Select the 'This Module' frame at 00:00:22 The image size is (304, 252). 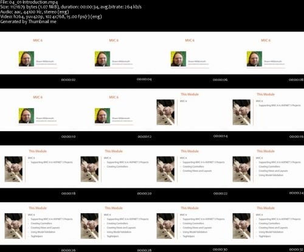[x=190, y=167]
